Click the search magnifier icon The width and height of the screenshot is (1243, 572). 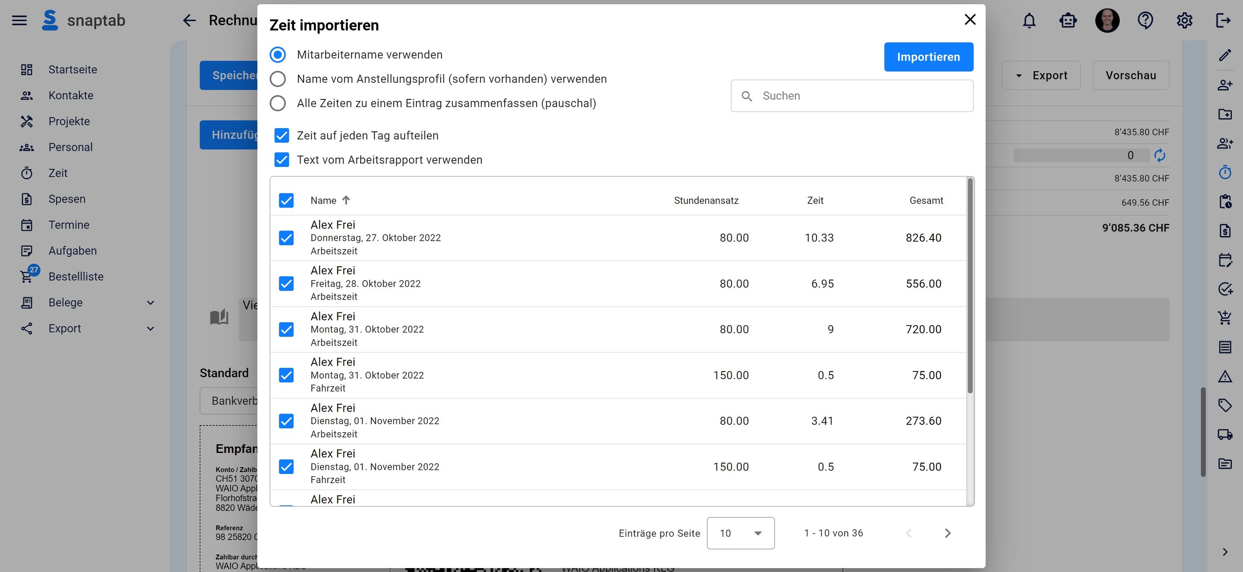click(x=747, y=96)
